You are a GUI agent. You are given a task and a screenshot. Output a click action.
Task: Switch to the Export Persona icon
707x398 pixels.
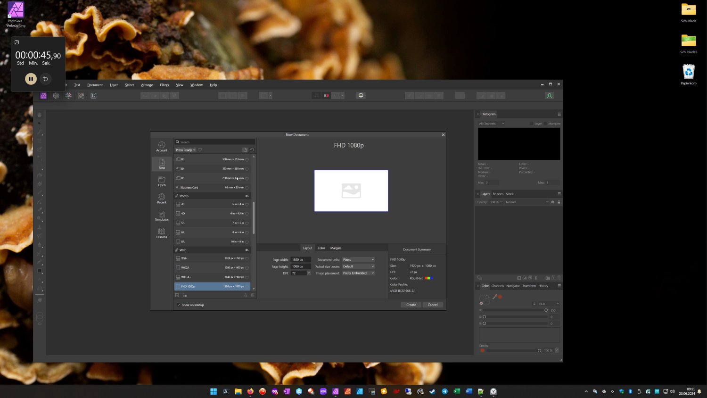tap(93, 96)
